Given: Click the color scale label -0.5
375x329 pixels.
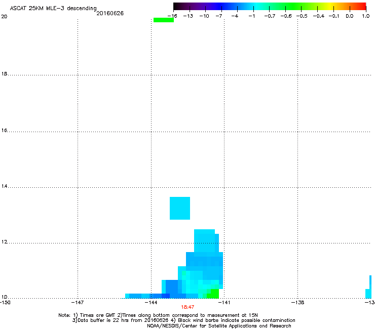Looking at the screenshot, I should [302, 16].
